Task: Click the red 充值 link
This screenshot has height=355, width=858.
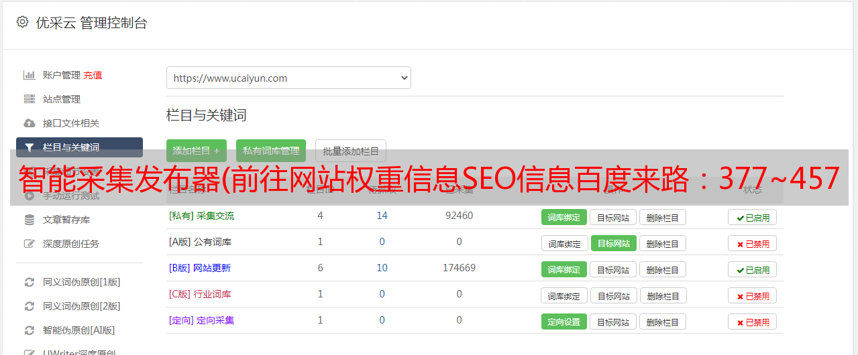Action: point(93,75)
